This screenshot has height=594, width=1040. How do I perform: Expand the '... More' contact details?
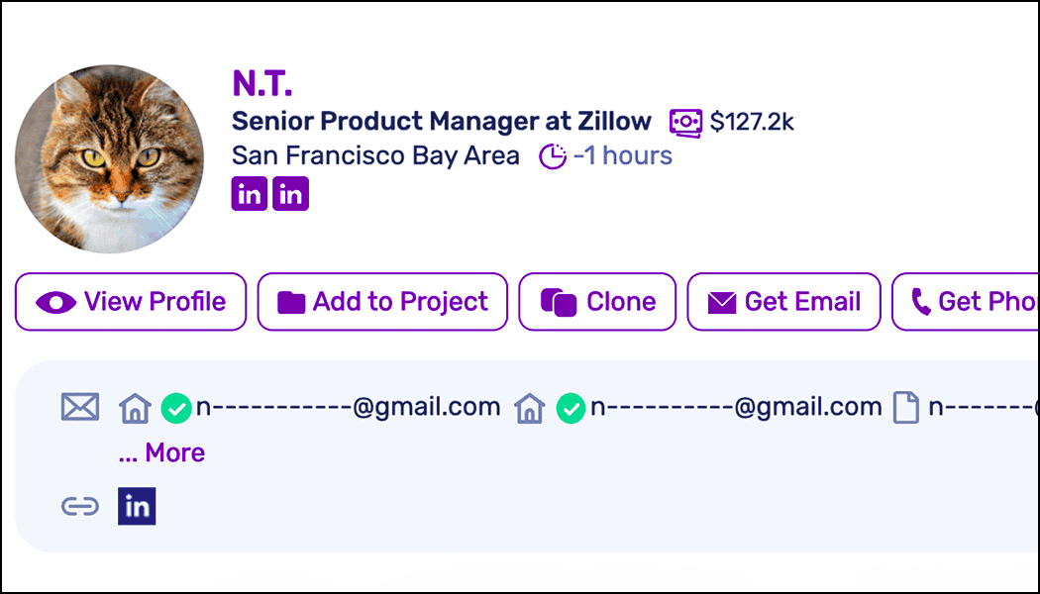(160, 452)
